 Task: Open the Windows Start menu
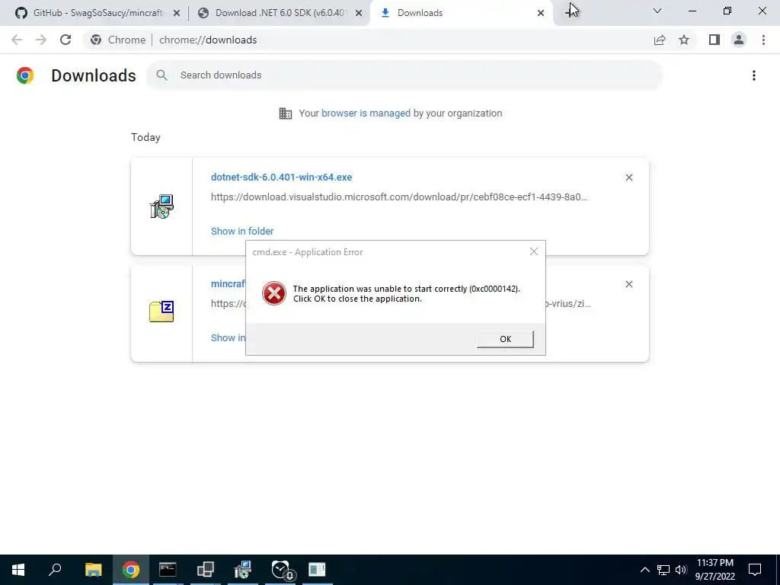18,570
